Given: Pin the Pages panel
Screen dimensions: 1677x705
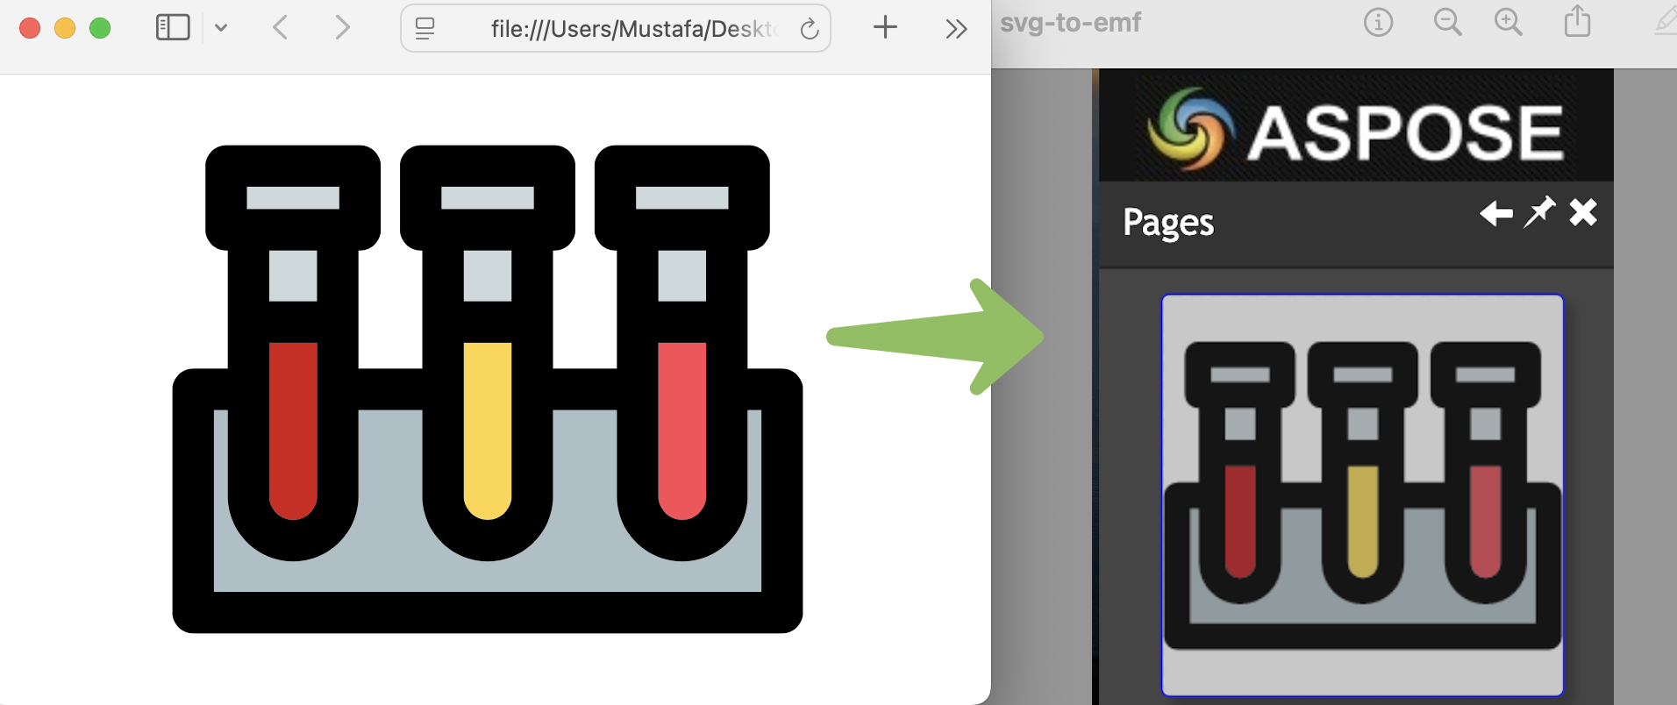Looking at the screenshot, I should tap(1539, 212).
